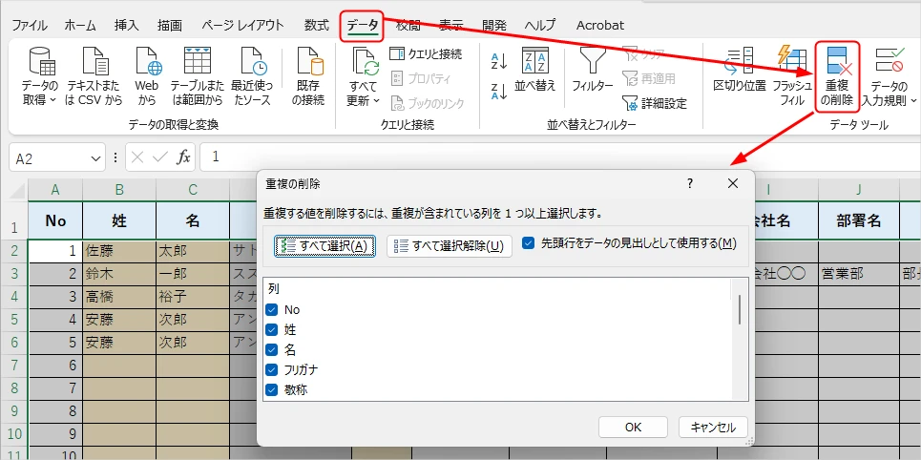Screen dimensions: 921x460
Task: Click the キャンセル button
Action: tap(713, 428)
